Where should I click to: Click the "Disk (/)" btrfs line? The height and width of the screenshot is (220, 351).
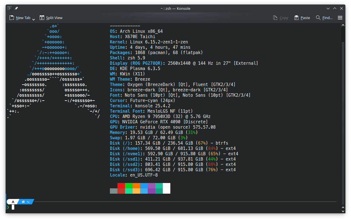tap(169, 143)
